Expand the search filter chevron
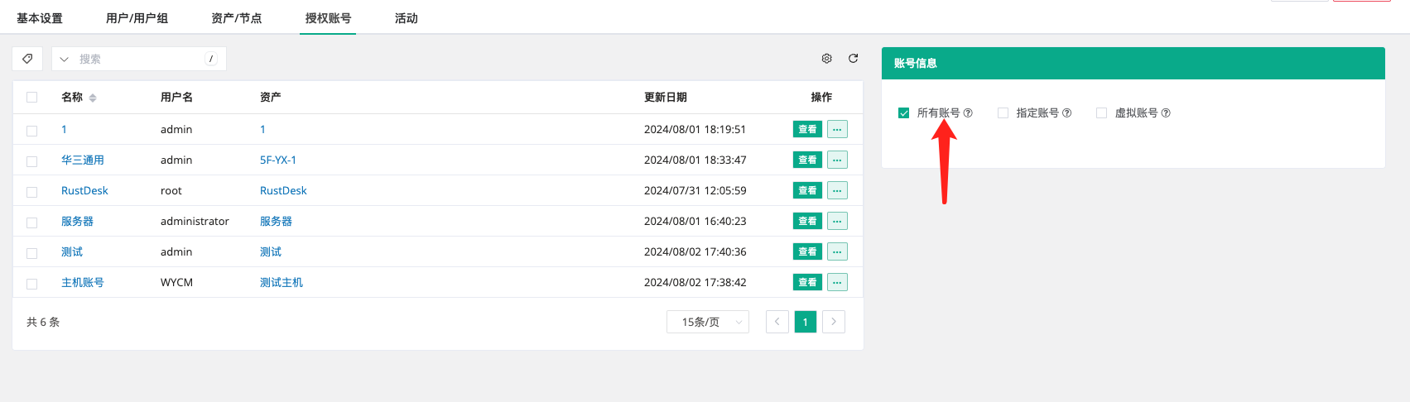1410x402 pixels. coord(64,60)
